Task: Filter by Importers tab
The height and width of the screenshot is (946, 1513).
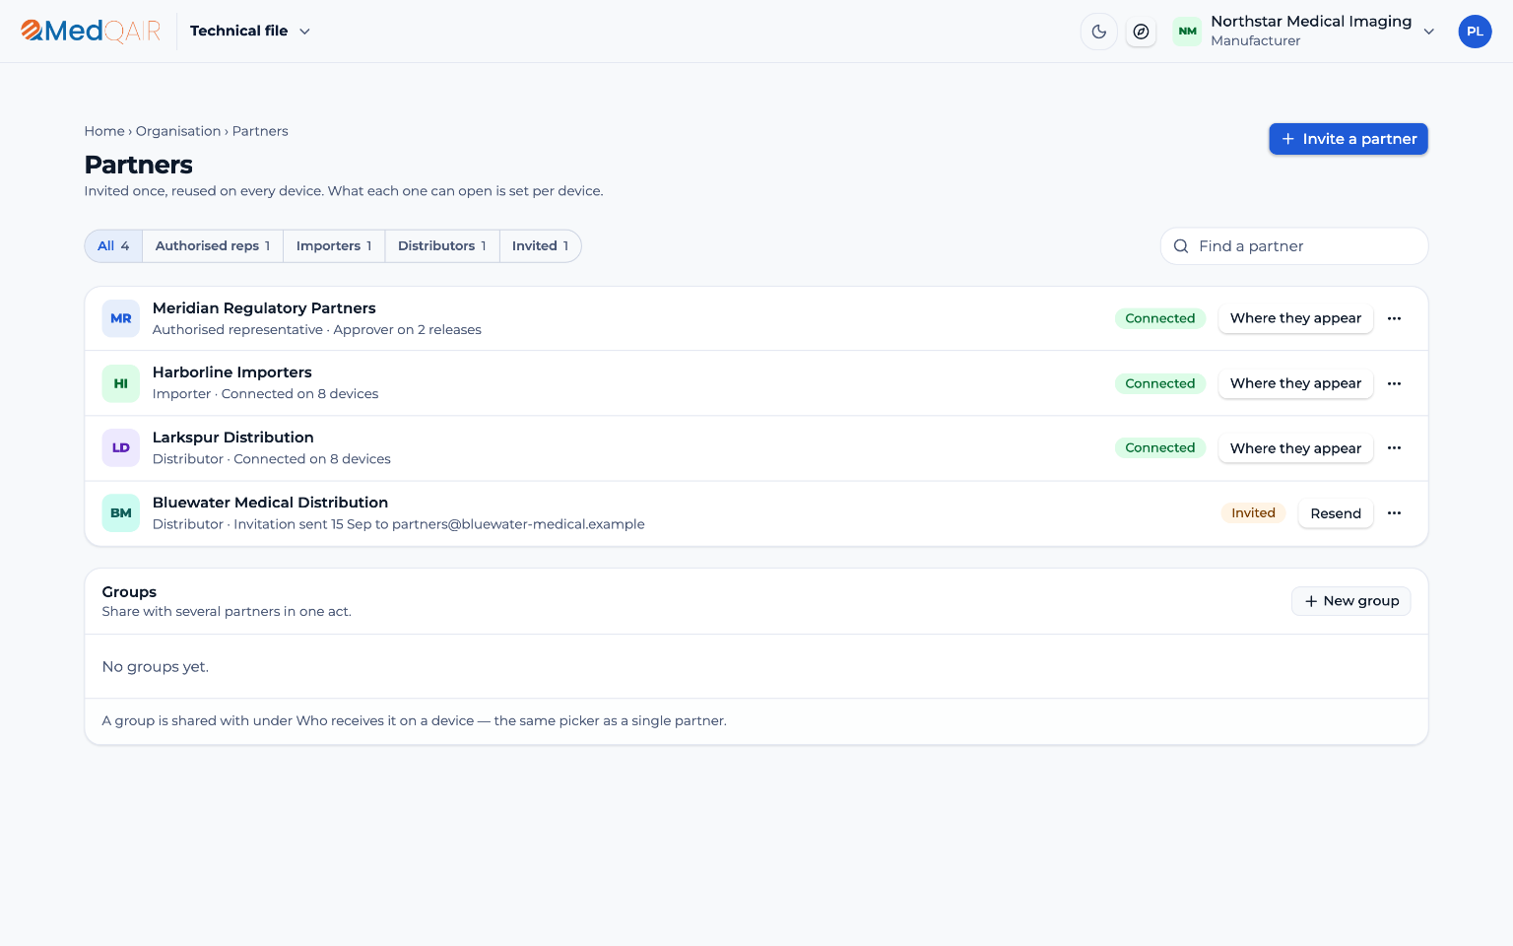Action: click(x=334, y=246)
